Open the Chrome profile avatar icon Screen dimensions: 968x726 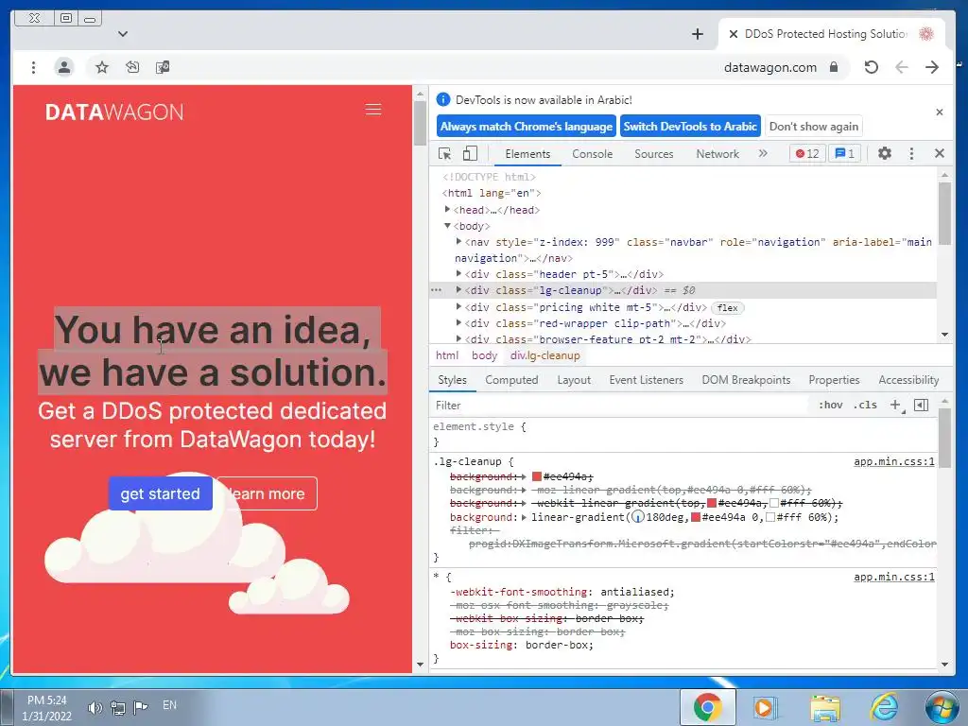63,67
